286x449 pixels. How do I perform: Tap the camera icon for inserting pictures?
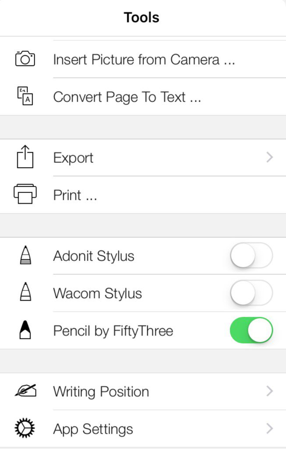tap(25, 59)
